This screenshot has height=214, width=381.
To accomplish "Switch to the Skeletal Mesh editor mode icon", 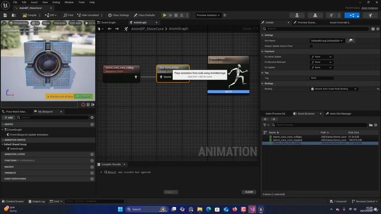I will coord(315,15).
